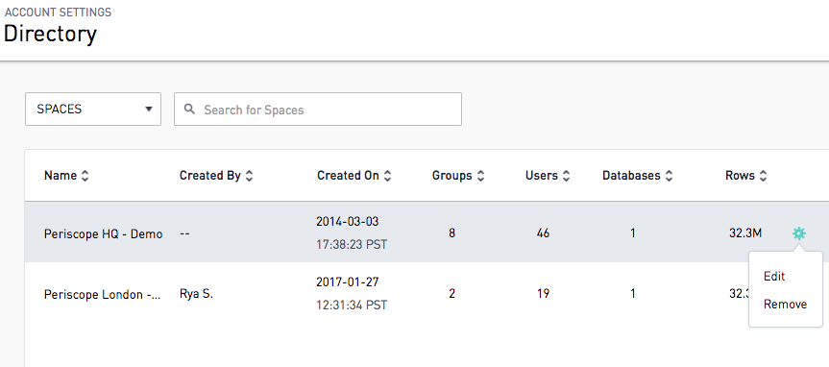Click the magnifier icon in search box

189,109
